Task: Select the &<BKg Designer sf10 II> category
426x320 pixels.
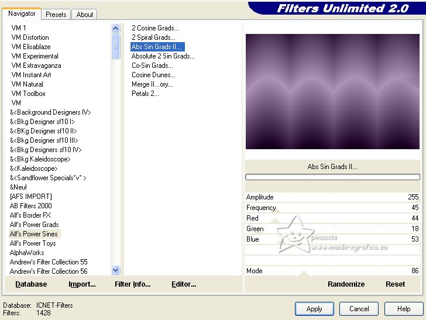Action: tap(43, 131)
